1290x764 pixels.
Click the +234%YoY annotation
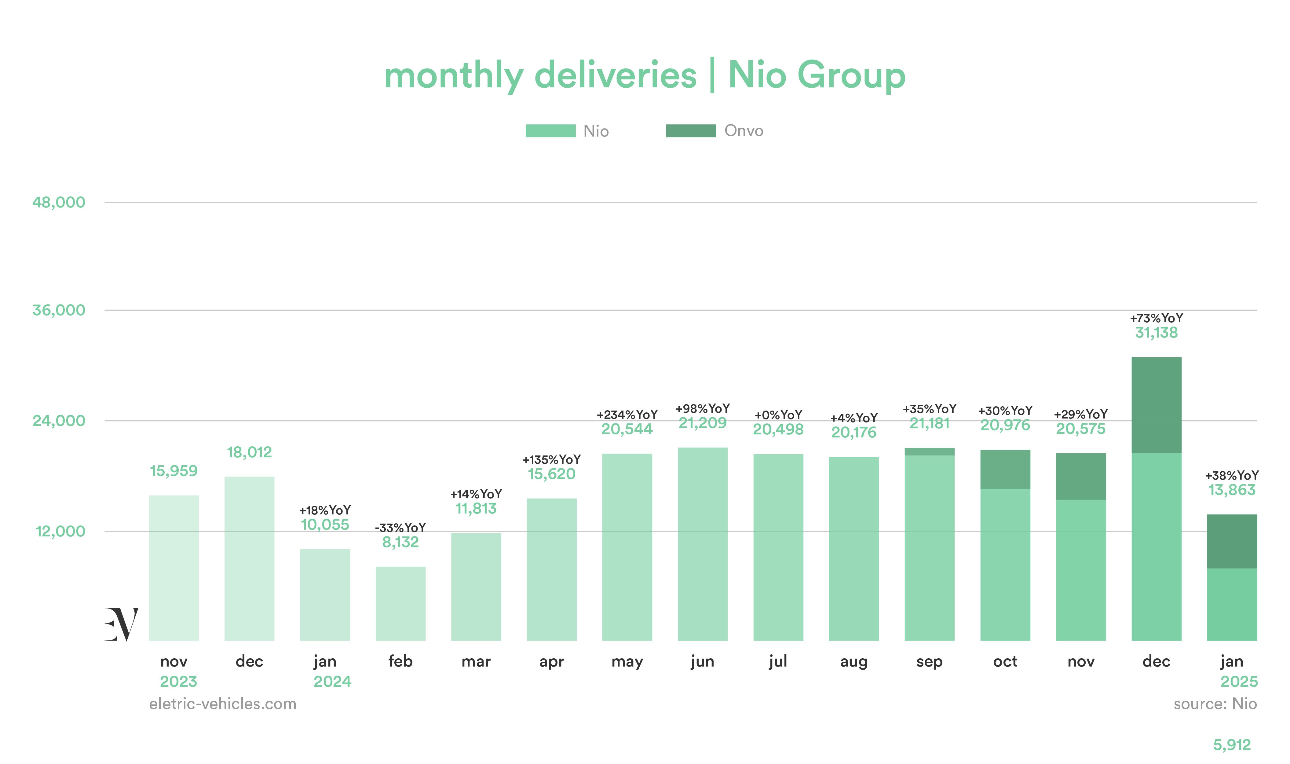(x=627, y=415)
